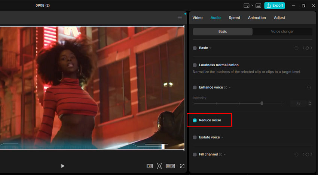The width and height of the screenshot is (318, 175).
Task: Expand the layout dropdown arrow beside Export
Action: click(x=252, y=5)
